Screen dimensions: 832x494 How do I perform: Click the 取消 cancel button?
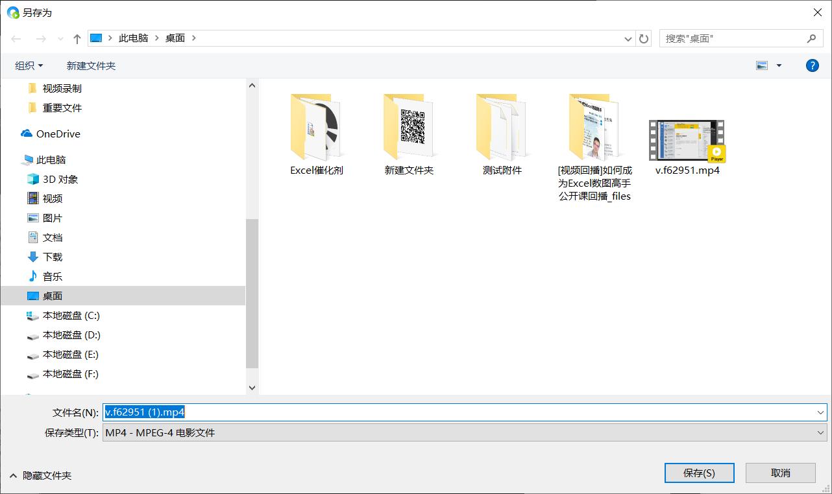780,473
